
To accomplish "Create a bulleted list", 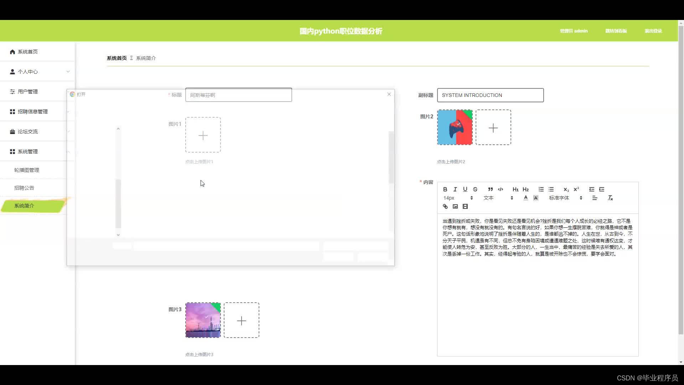I will 551,189.
